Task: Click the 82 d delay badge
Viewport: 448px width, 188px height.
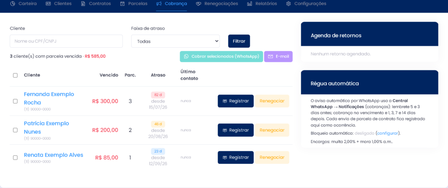Action: click(x=158, y=95)
